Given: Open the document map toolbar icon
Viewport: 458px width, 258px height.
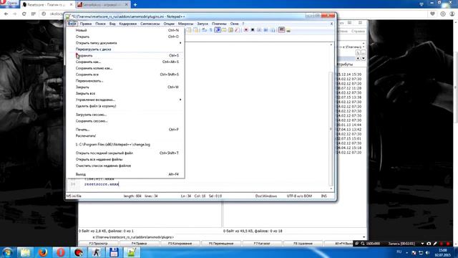Looking at the screenshot, I should 230,30.
